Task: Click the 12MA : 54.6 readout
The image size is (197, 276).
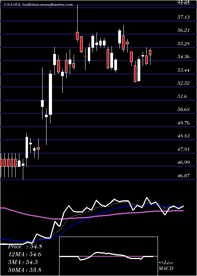Action: (25, 254)
